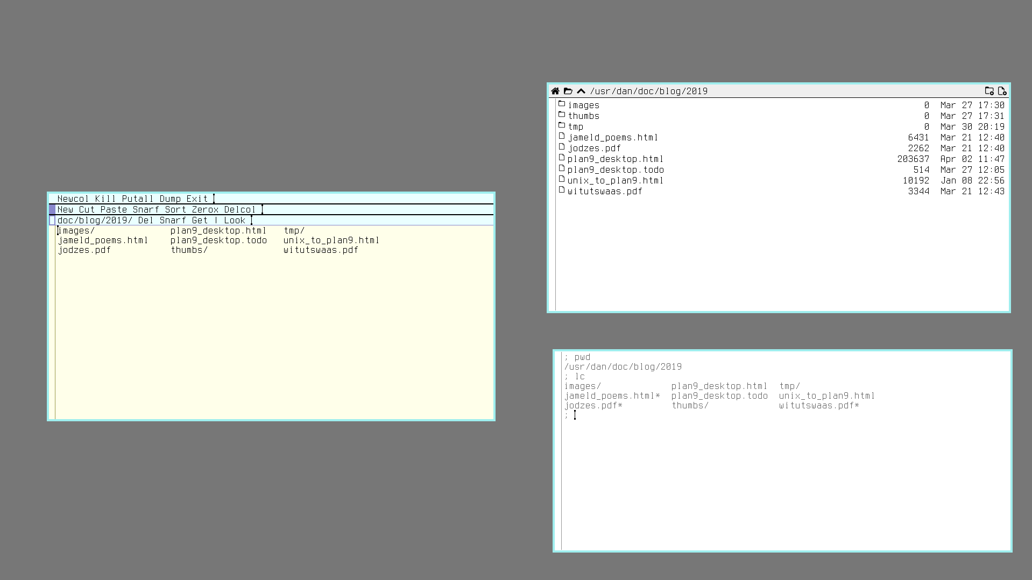Click the file icon beside jodzes.pdf
Screen dimensions: 1032x580
click(562, 147)
